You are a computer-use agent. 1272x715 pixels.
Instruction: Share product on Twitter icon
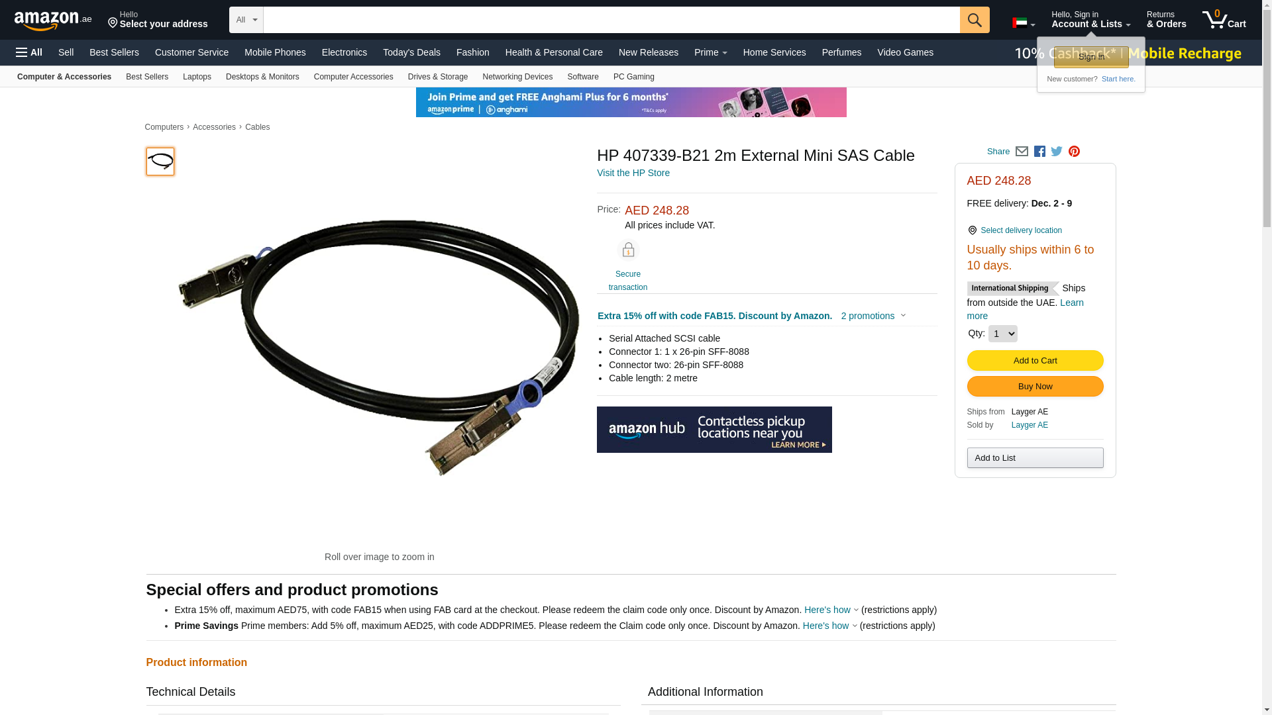(x=1057, y=152)
